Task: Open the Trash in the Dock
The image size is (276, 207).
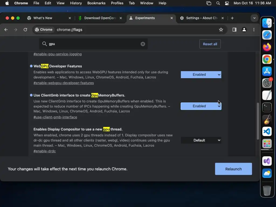Action: coord(267,191)
